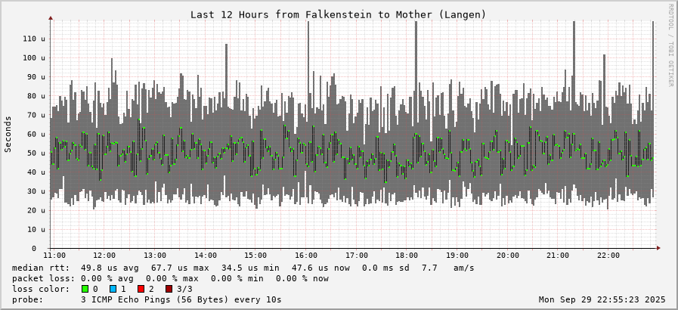
Task: Click the 40 u y-axis label
Action: pos(36,172)
